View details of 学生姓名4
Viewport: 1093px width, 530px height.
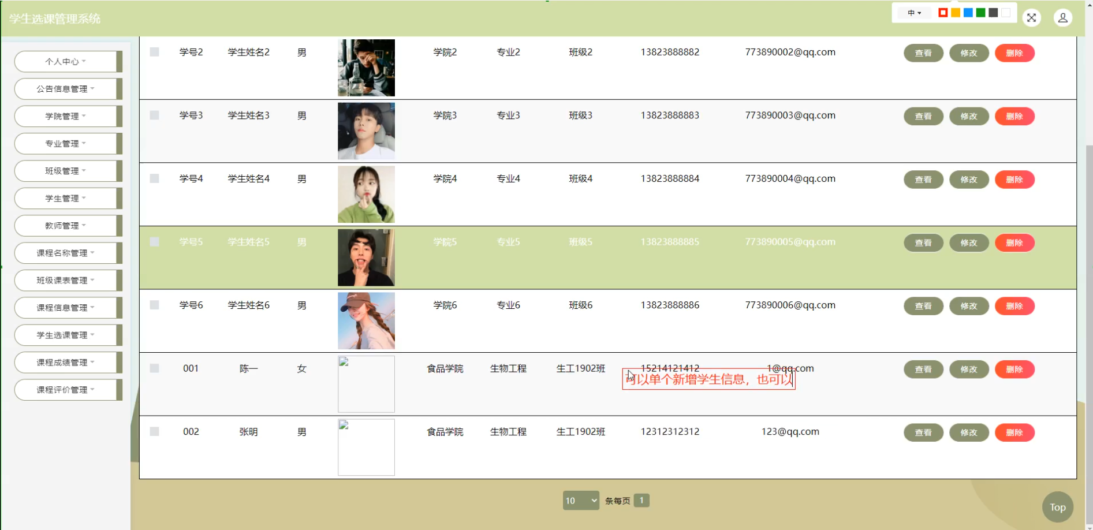923,180
